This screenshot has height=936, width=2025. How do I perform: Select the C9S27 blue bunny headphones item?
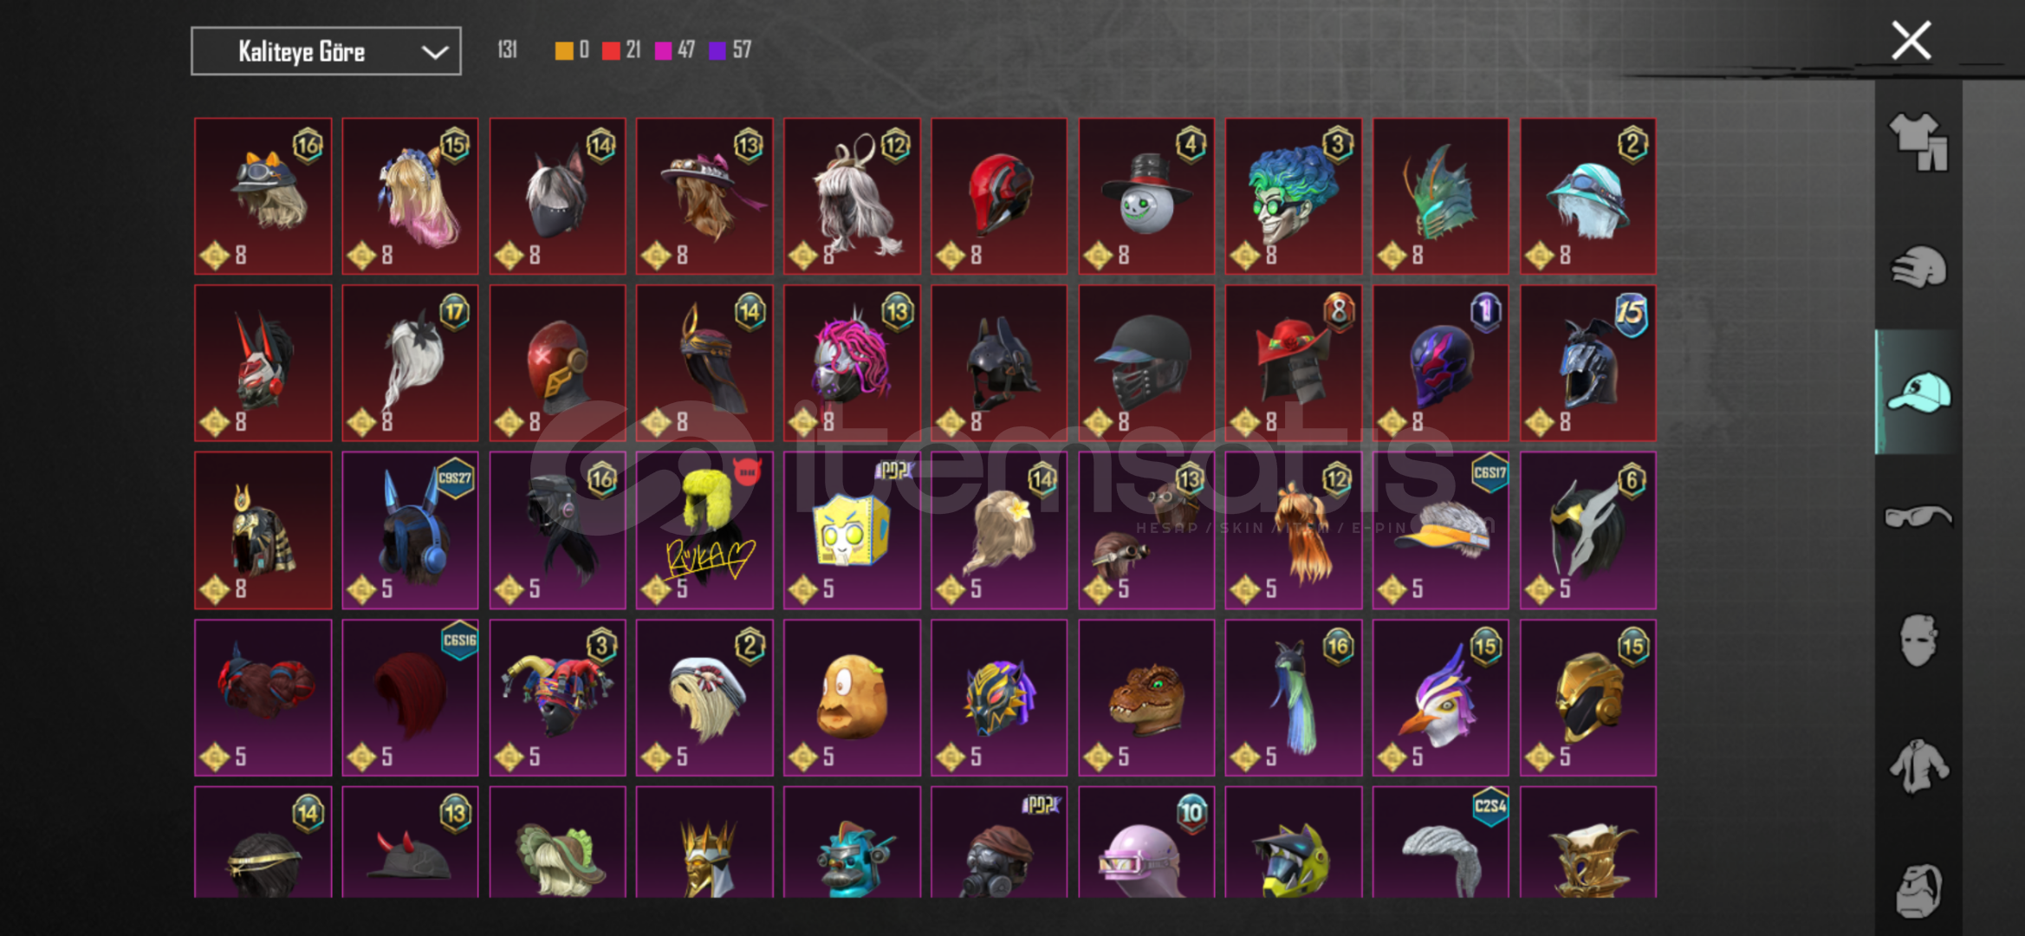(410, 530)
